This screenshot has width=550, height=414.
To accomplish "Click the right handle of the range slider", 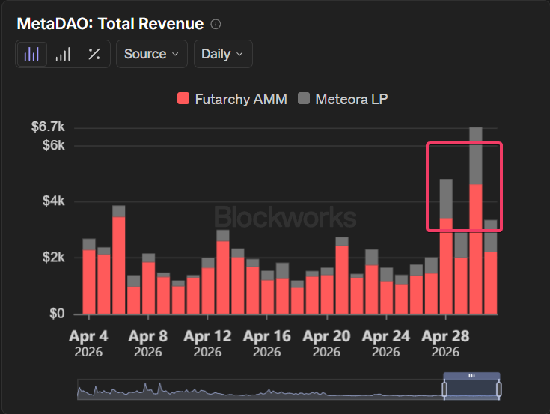I will 499,389.
